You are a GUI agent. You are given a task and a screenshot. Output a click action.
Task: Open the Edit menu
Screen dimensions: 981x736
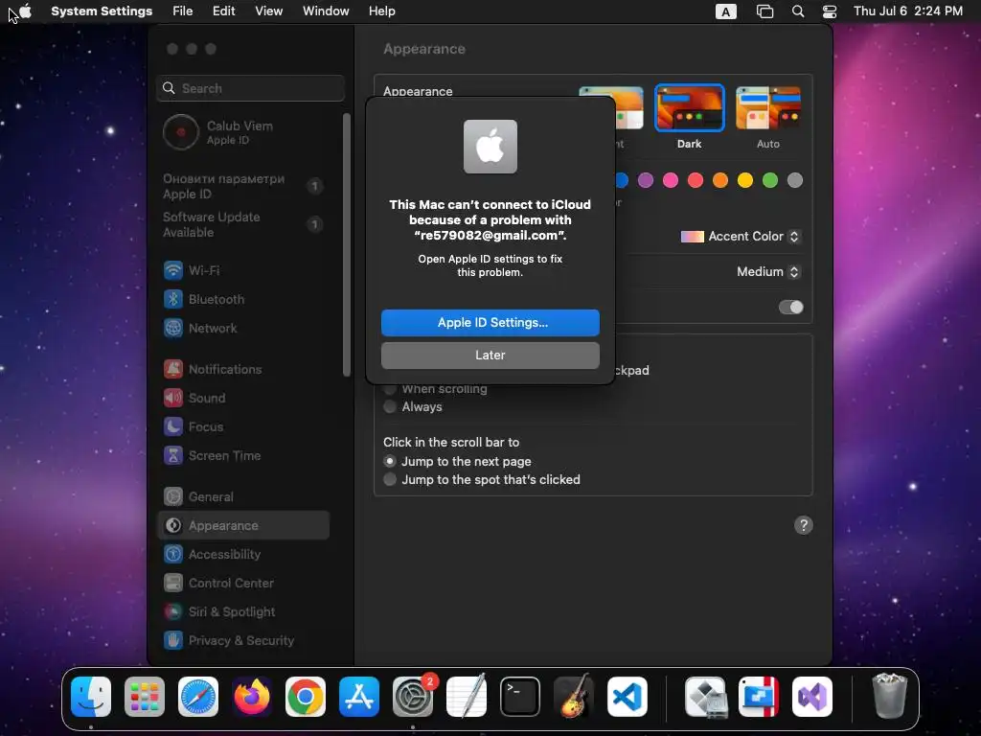(x=223, y=11)
